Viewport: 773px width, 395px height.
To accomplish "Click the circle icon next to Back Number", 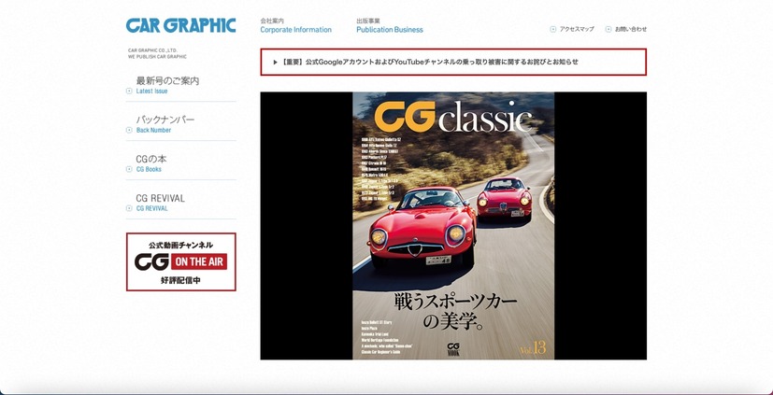I will pyautogui.click(x=129, y=130).
